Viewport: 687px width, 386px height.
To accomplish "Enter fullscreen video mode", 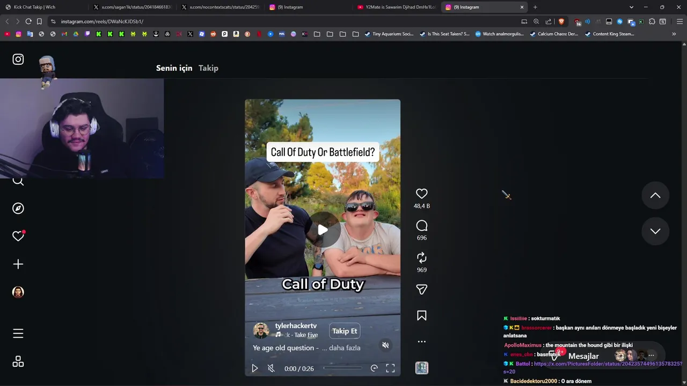I will click(x=390, y=368).
